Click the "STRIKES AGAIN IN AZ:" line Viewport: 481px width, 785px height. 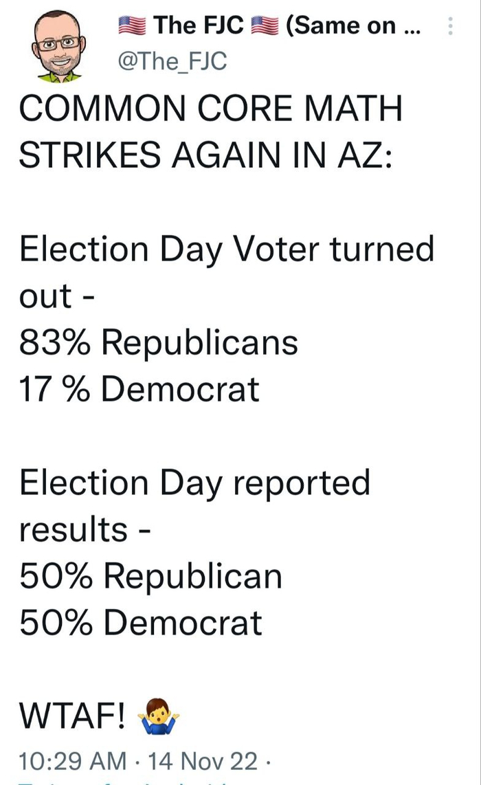[205, 155]
